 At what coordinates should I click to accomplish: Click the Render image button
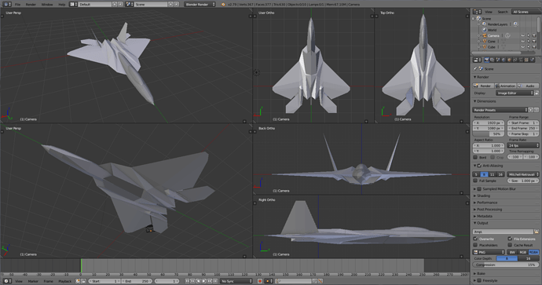(x=484, y=86)
